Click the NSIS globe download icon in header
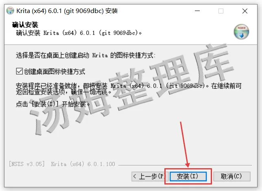The image size is (262, 191). click(x=241, y=32)
